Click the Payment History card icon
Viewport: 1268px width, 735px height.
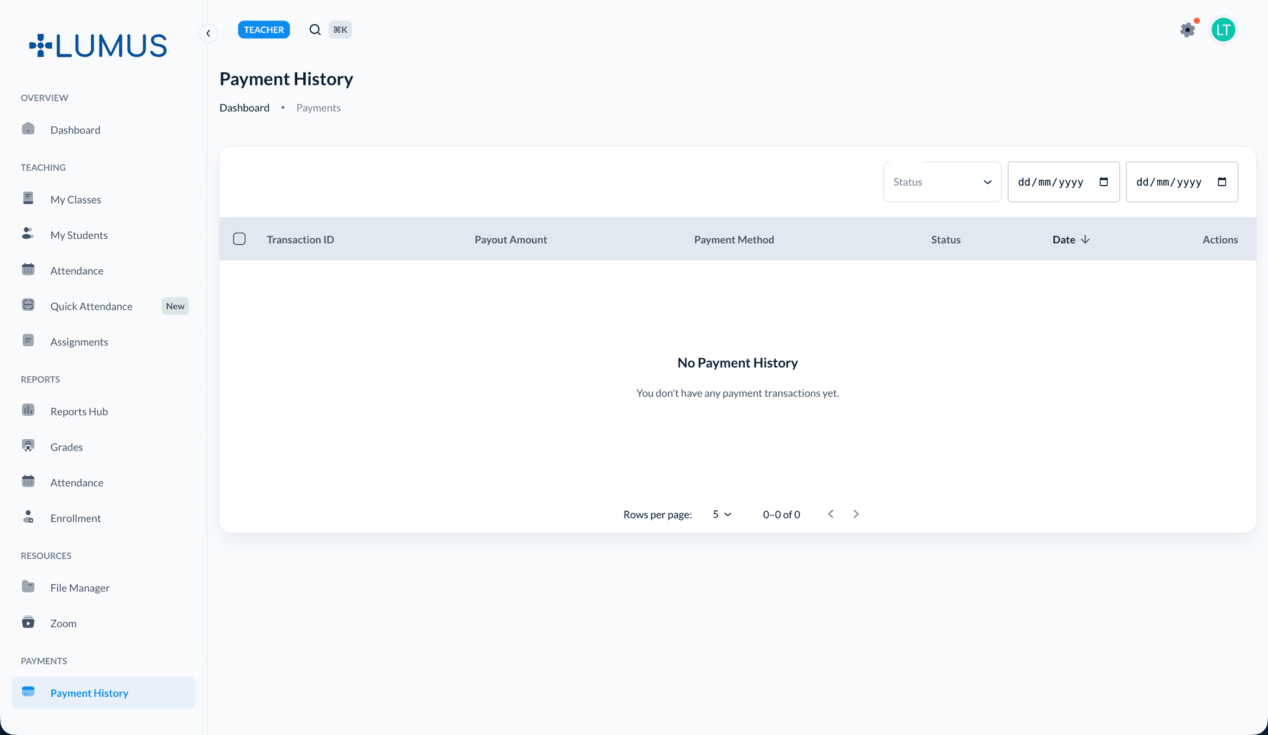point(28,692)
